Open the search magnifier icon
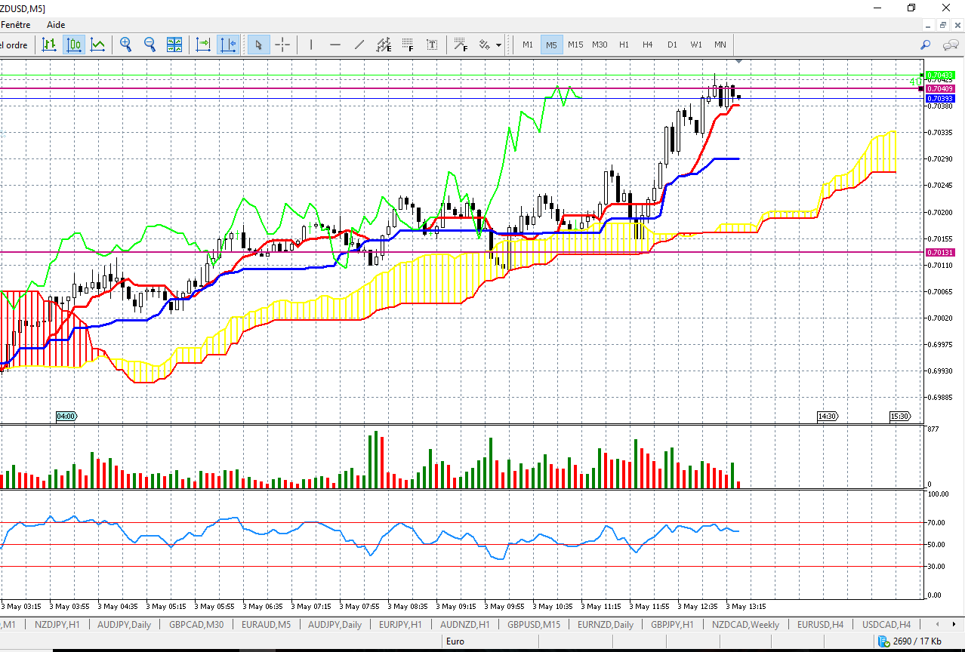 tap(926, 45)
